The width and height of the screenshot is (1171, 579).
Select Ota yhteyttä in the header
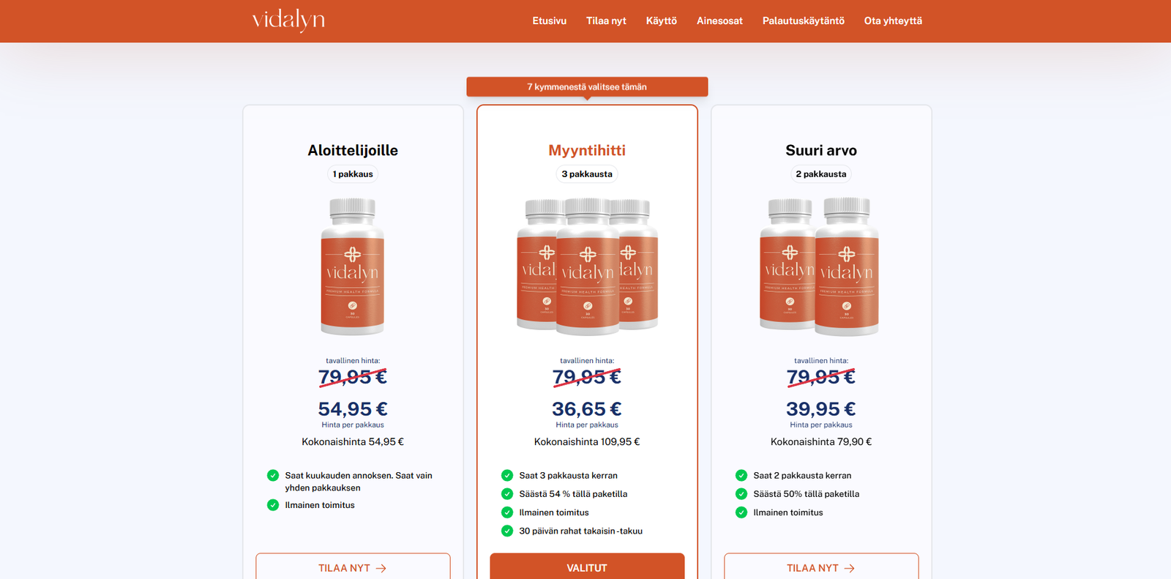pyautogui.click(x=893, y=20)
